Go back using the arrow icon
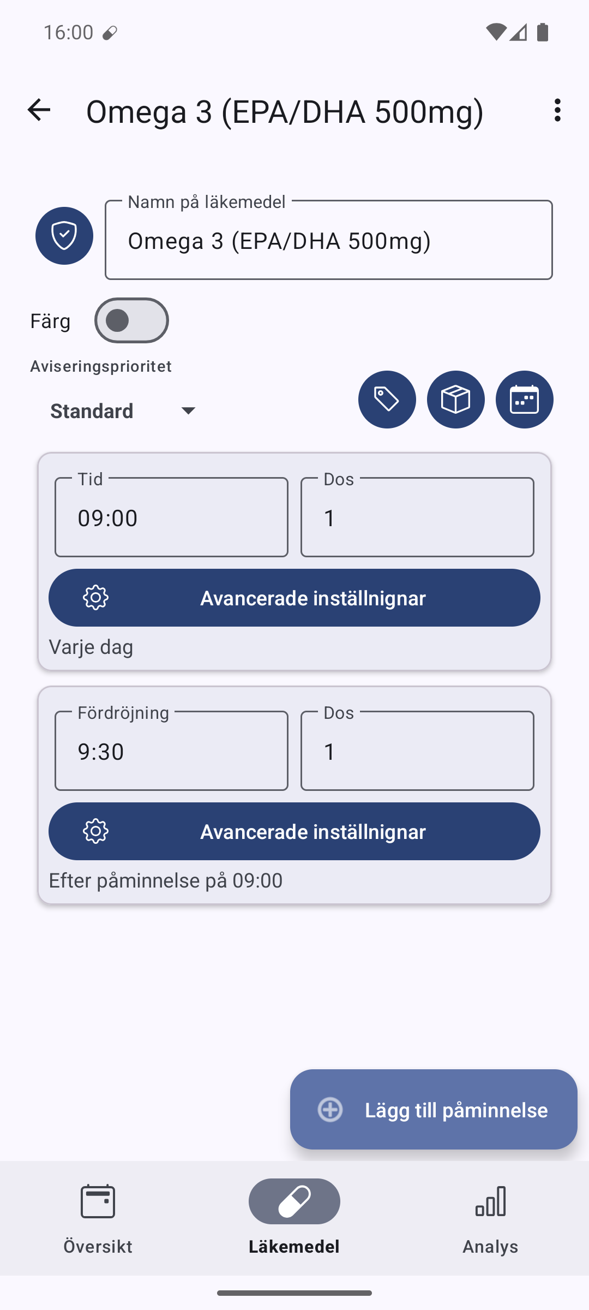589x1310 pixels. 39,110
